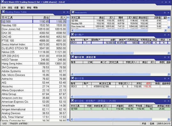Image resolution: width=172 pixels, height=126 pixels.
Task: Close the Instruments panel
Action: click(168, 12)
